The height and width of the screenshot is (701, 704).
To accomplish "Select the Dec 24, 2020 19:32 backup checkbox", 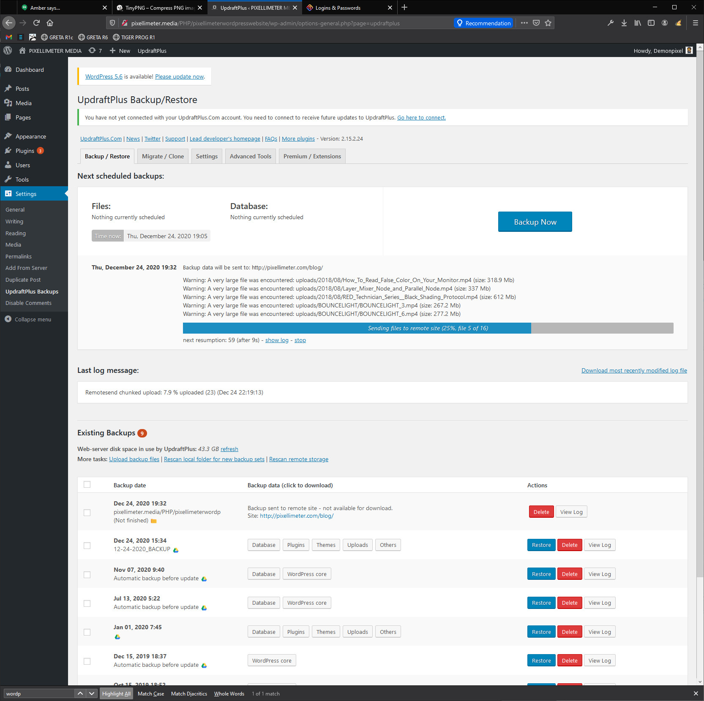I will tap(87, 512).
